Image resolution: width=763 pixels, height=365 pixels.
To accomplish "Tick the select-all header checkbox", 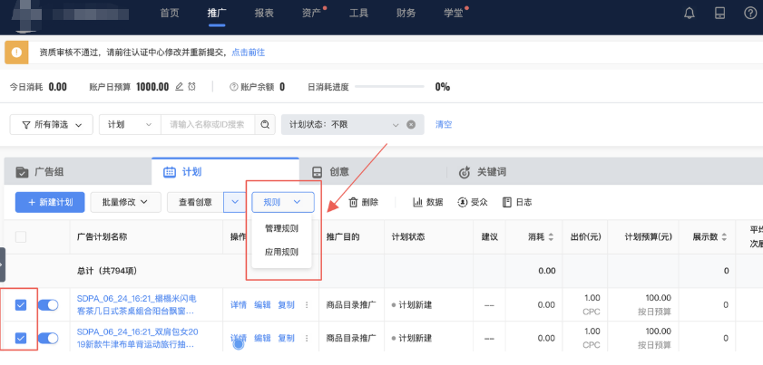I will (x=21, y=237).
